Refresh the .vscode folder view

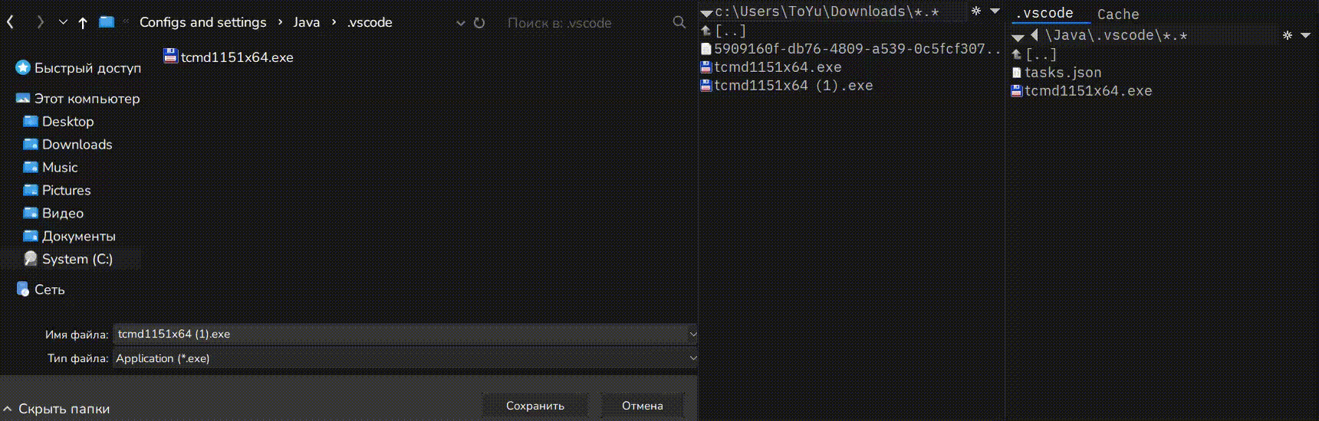pos(479,23)
